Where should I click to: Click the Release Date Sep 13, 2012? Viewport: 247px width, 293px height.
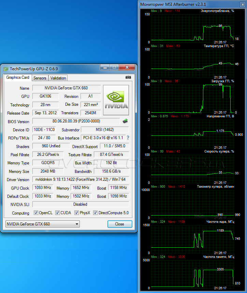[45, 113]
